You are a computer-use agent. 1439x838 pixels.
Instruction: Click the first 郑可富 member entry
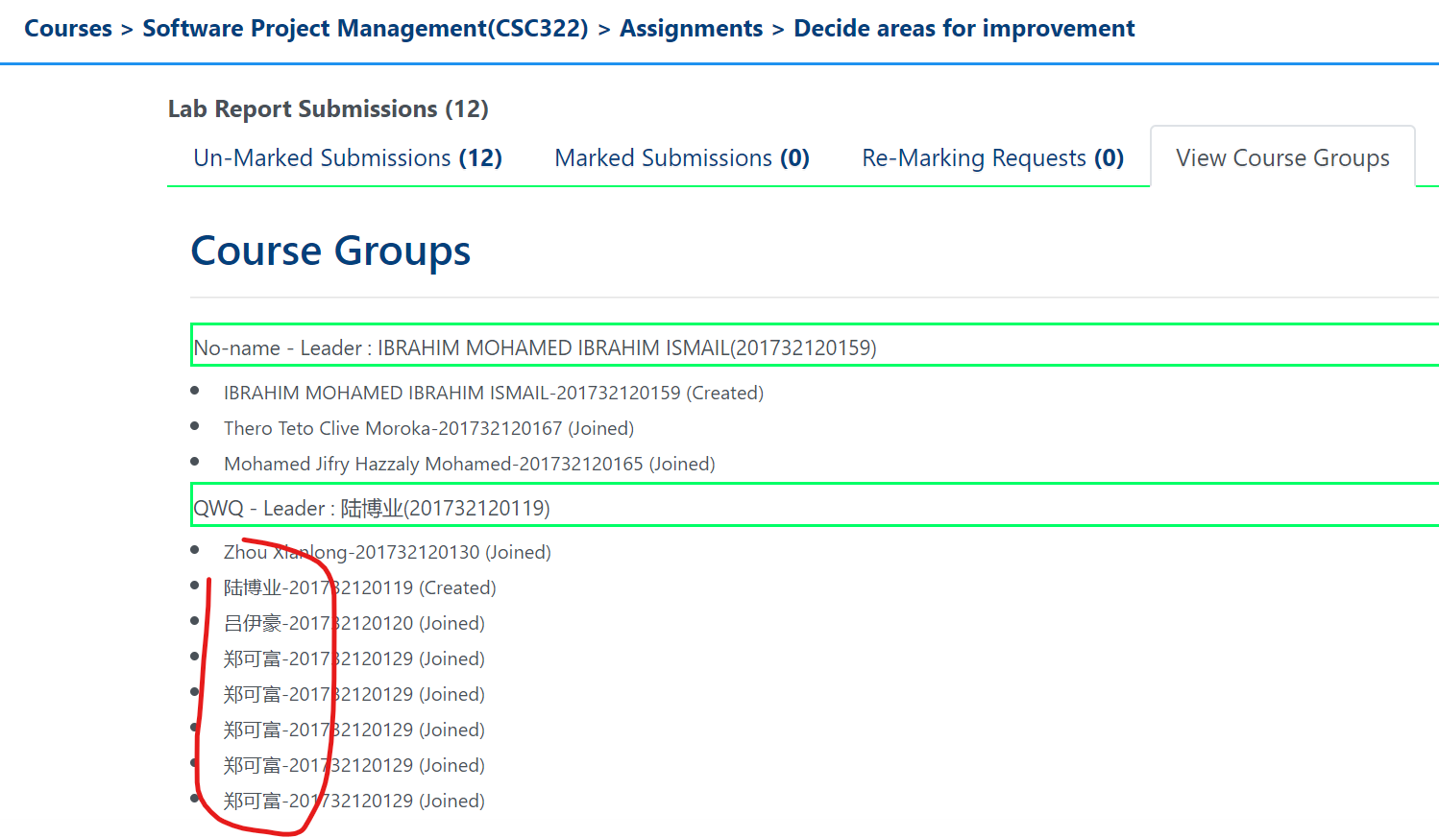tap(354, 658)
